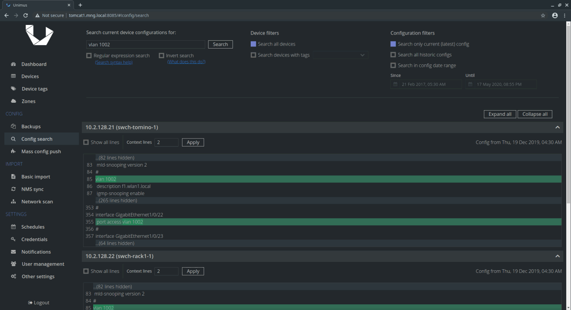Collapse the 10.2.128.22 swch-rack1-1 section
Screen dimensions: 571x310
click(557, 256)
